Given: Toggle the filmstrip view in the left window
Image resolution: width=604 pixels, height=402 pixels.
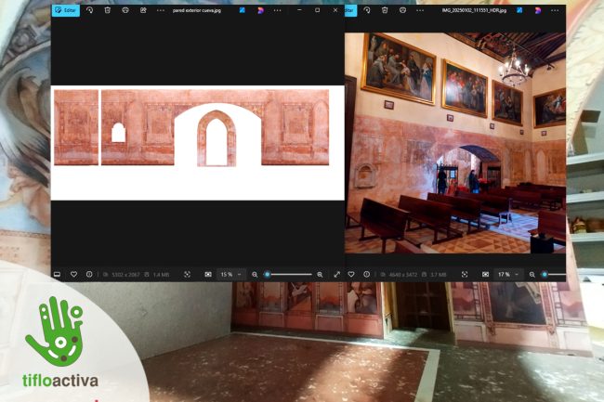Looking at the screenshot, I should tap(57, 275).
